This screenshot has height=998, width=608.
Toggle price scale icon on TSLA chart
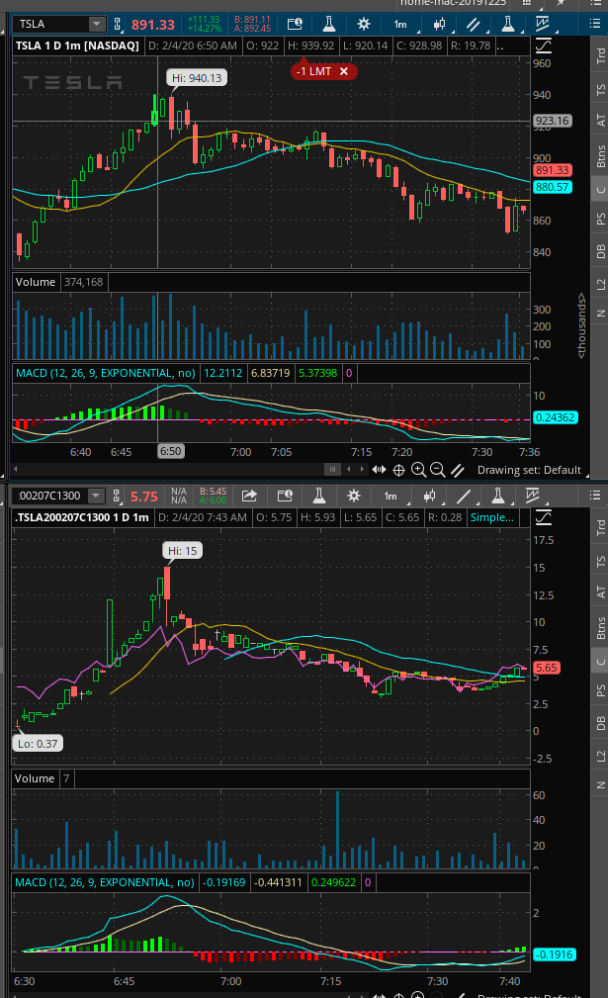[543, 45]
